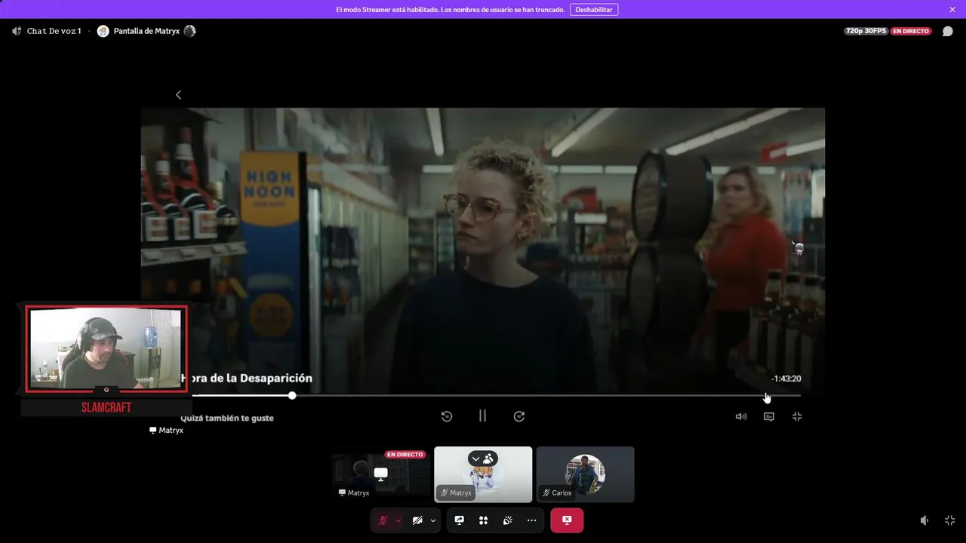The width and height of the screenshot is (966, 543).
Task: Click EN DIRECTO tag on Matryx thumbnail
Action: coord(405,455)
